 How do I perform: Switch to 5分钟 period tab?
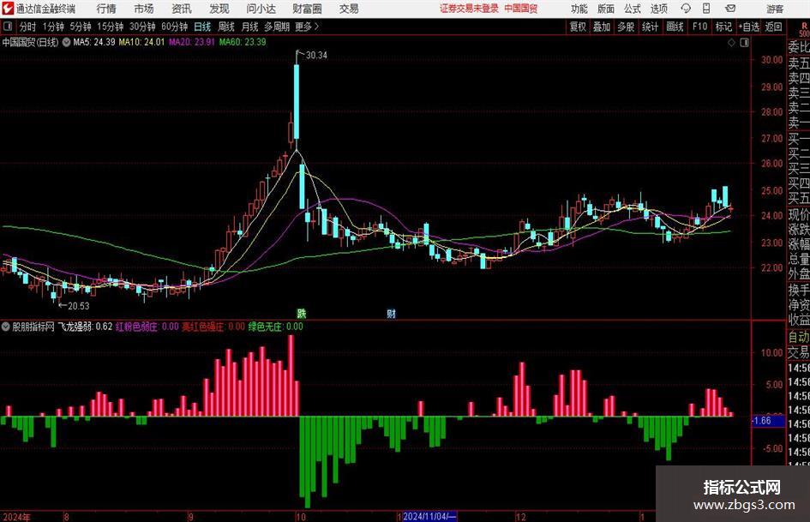tap(80, 27)
